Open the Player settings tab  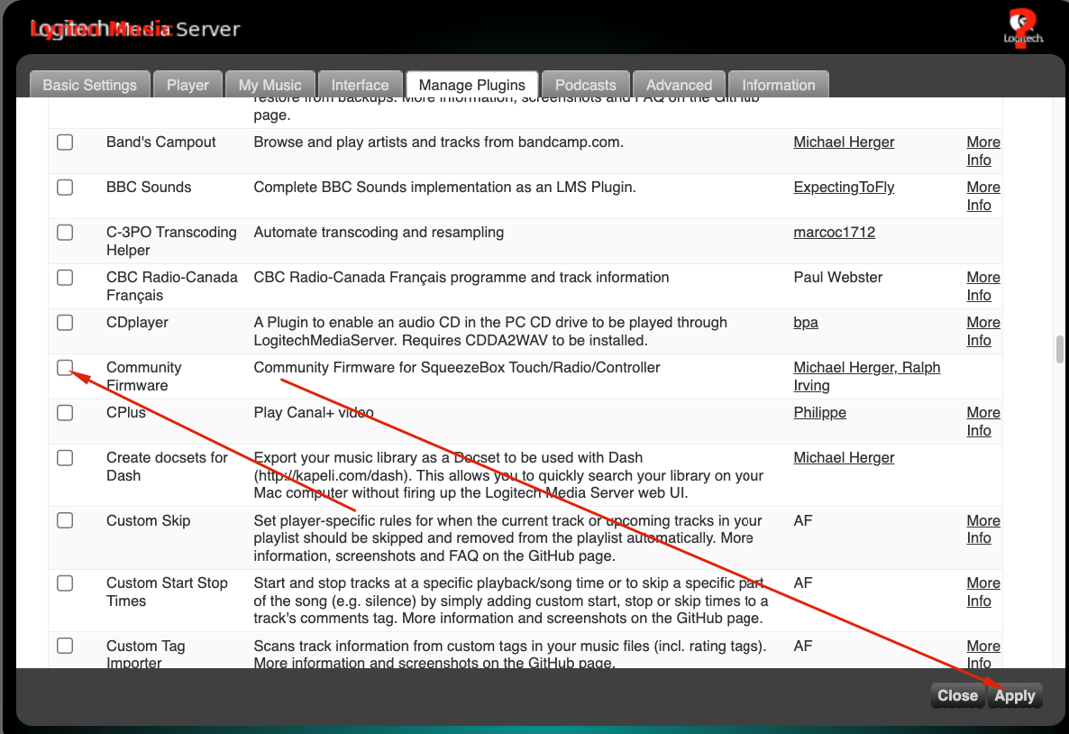(187, 85)
